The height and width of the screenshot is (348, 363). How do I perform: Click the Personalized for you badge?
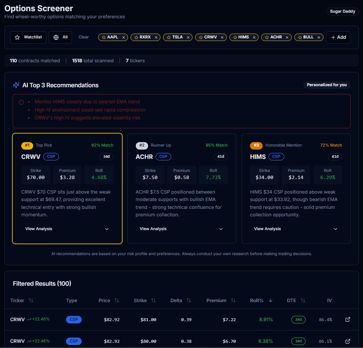(x=327, y=85)
